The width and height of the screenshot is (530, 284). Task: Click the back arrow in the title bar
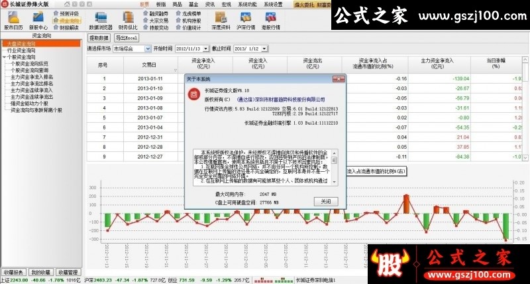tap(74, 4)
